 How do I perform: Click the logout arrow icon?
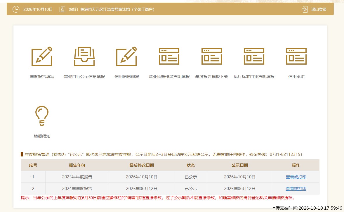click(305, 9)
